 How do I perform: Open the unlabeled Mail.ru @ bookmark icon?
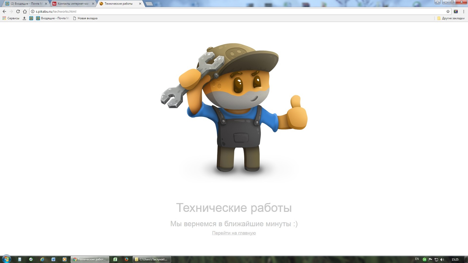[x=31, y=18]
